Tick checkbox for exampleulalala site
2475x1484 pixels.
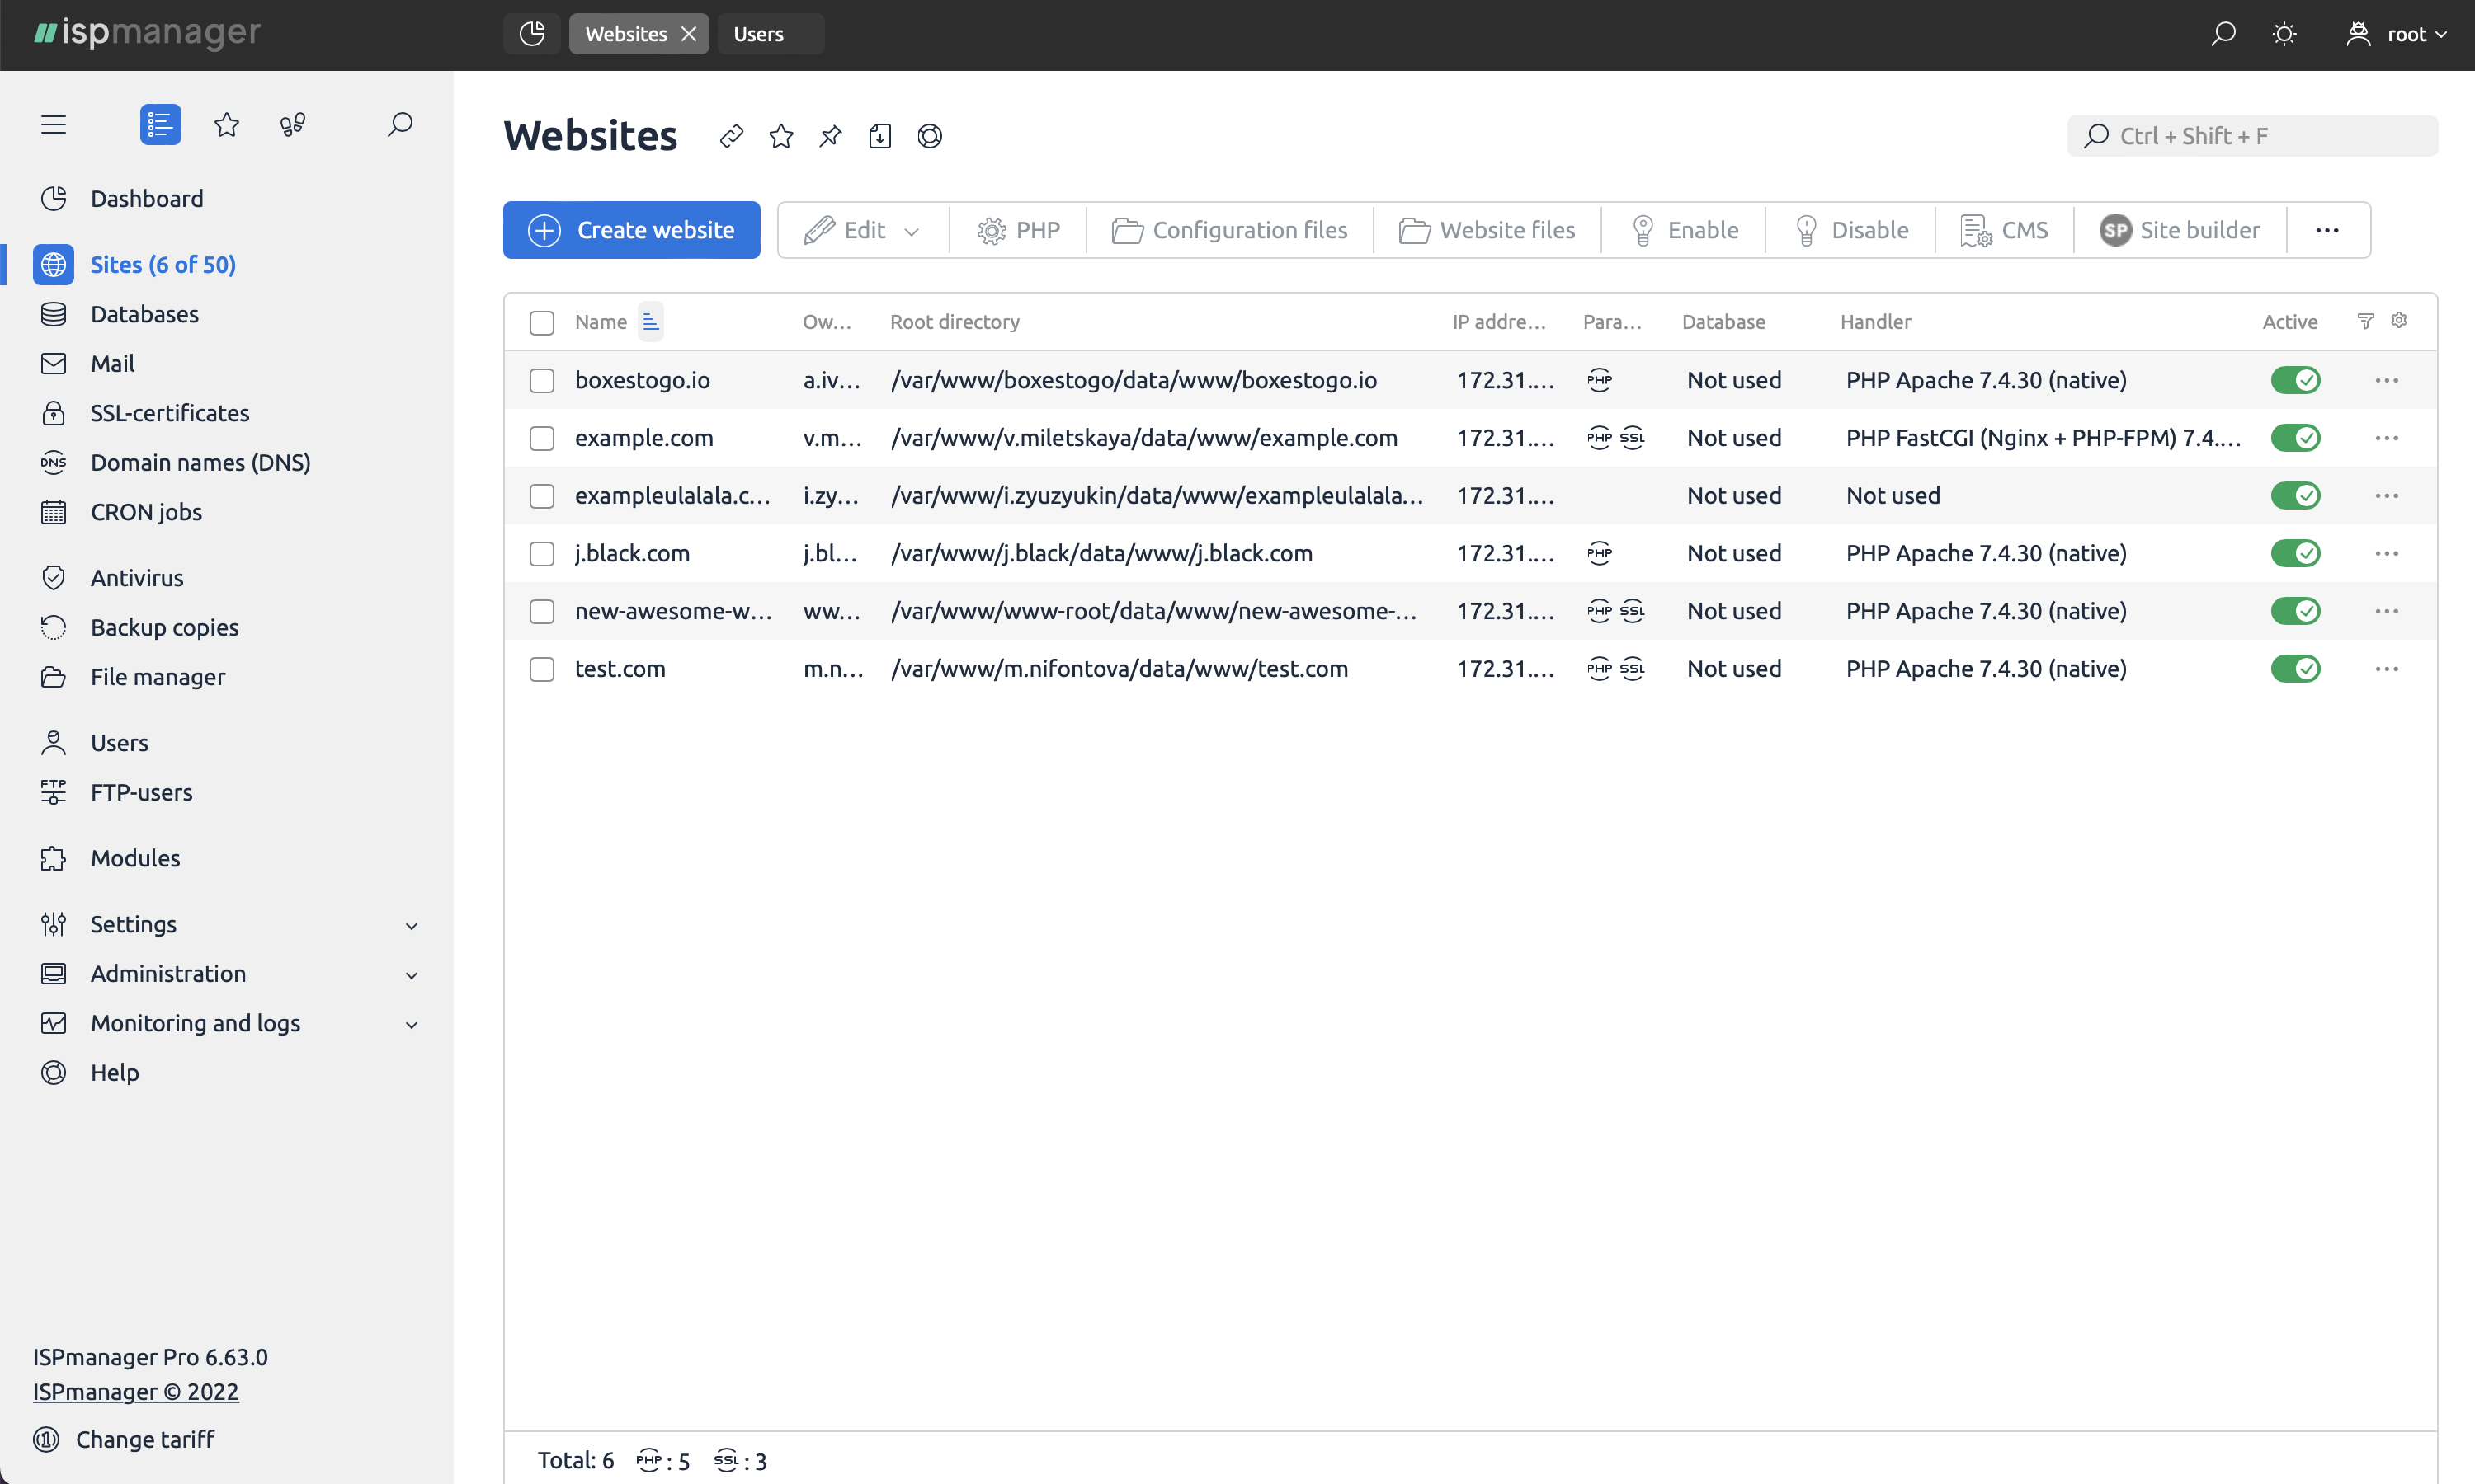tap(542, 496)
